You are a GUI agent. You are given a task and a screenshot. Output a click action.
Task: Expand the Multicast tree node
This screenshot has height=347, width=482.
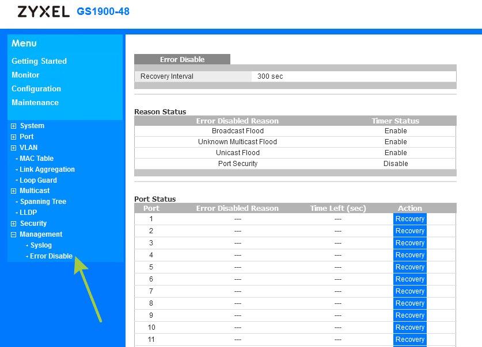13,191
